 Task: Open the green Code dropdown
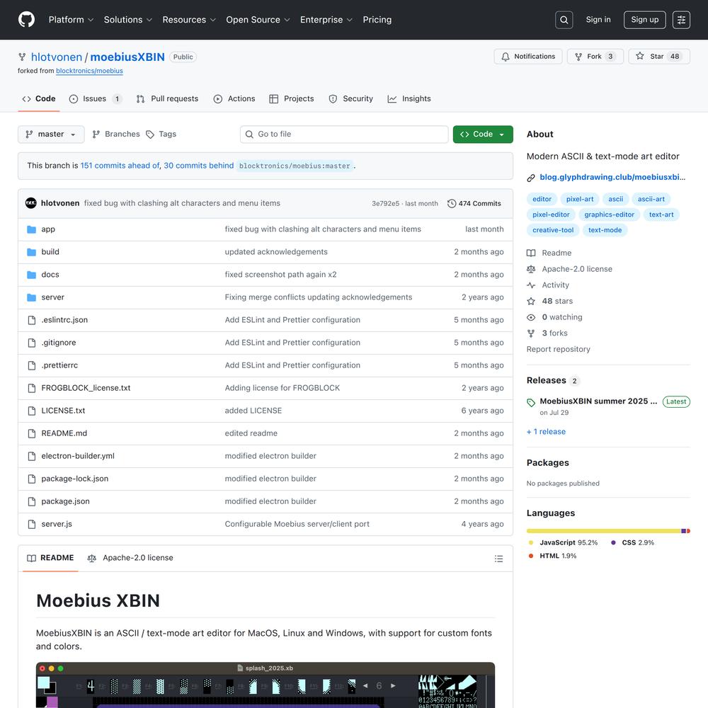point(483,135)
